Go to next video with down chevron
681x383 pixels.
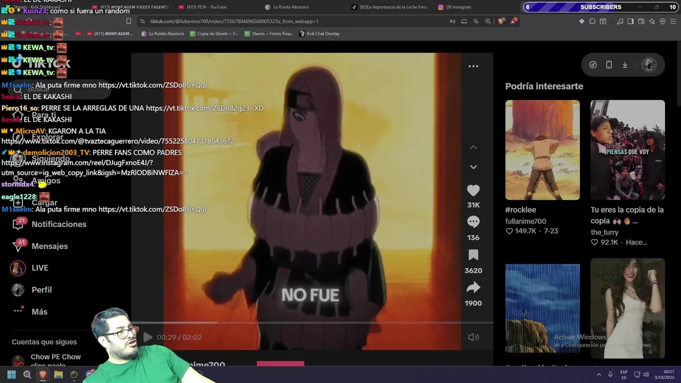tap(473, 167)
